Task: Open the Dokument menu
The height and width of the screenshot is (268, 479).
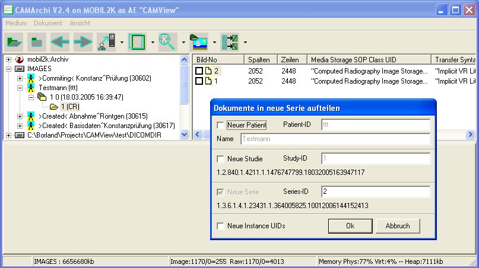Action: [48, 23]
